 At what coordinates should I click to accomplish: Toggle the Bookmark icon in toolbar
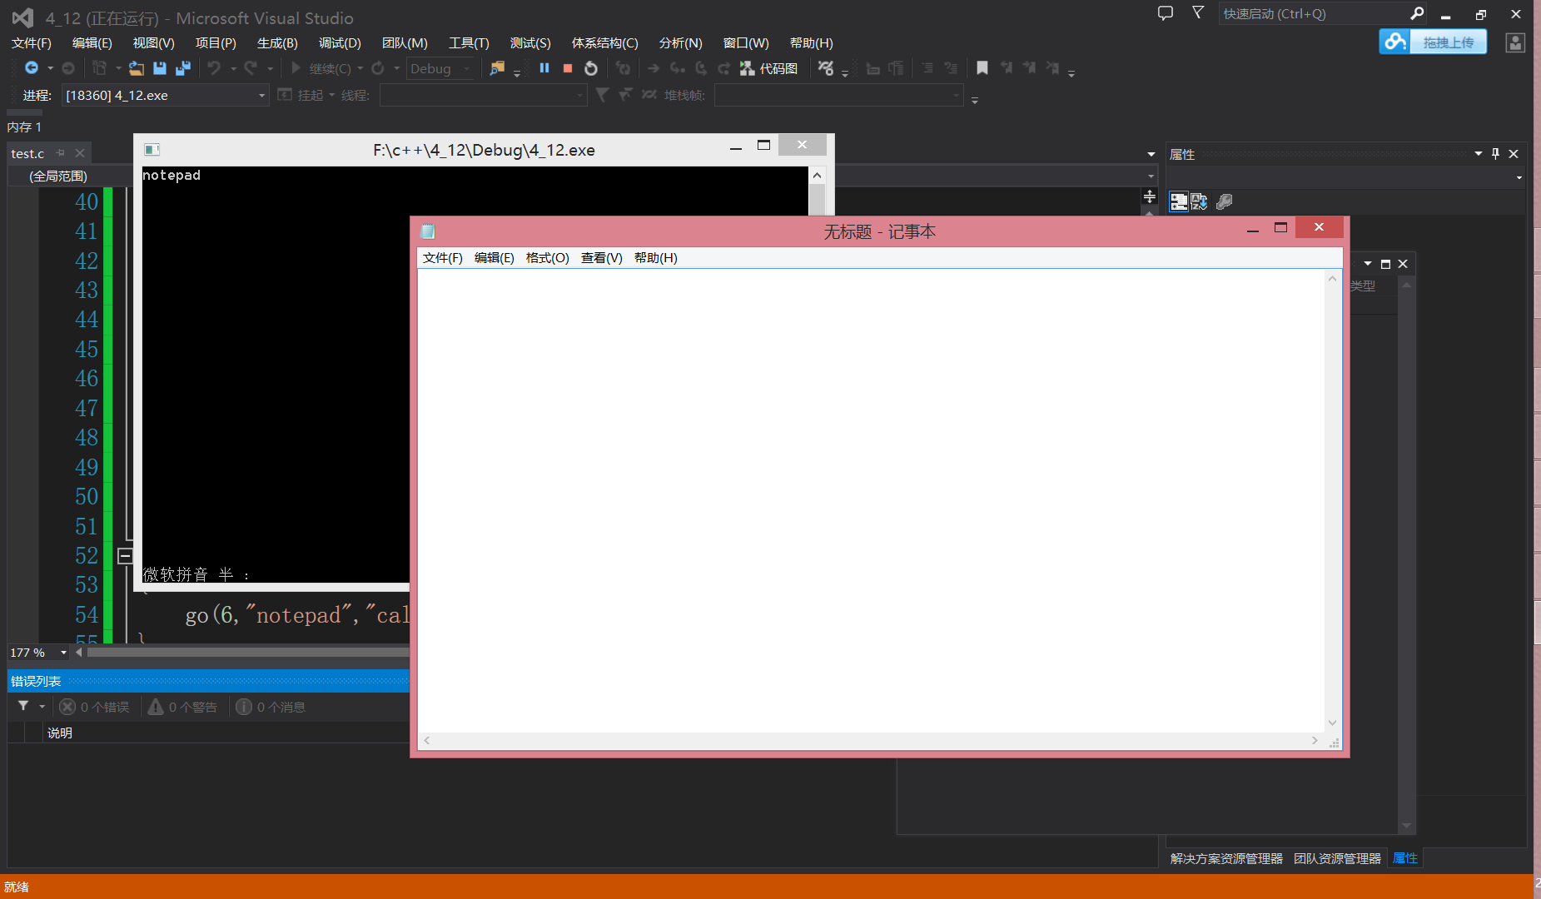coord(982,68)
